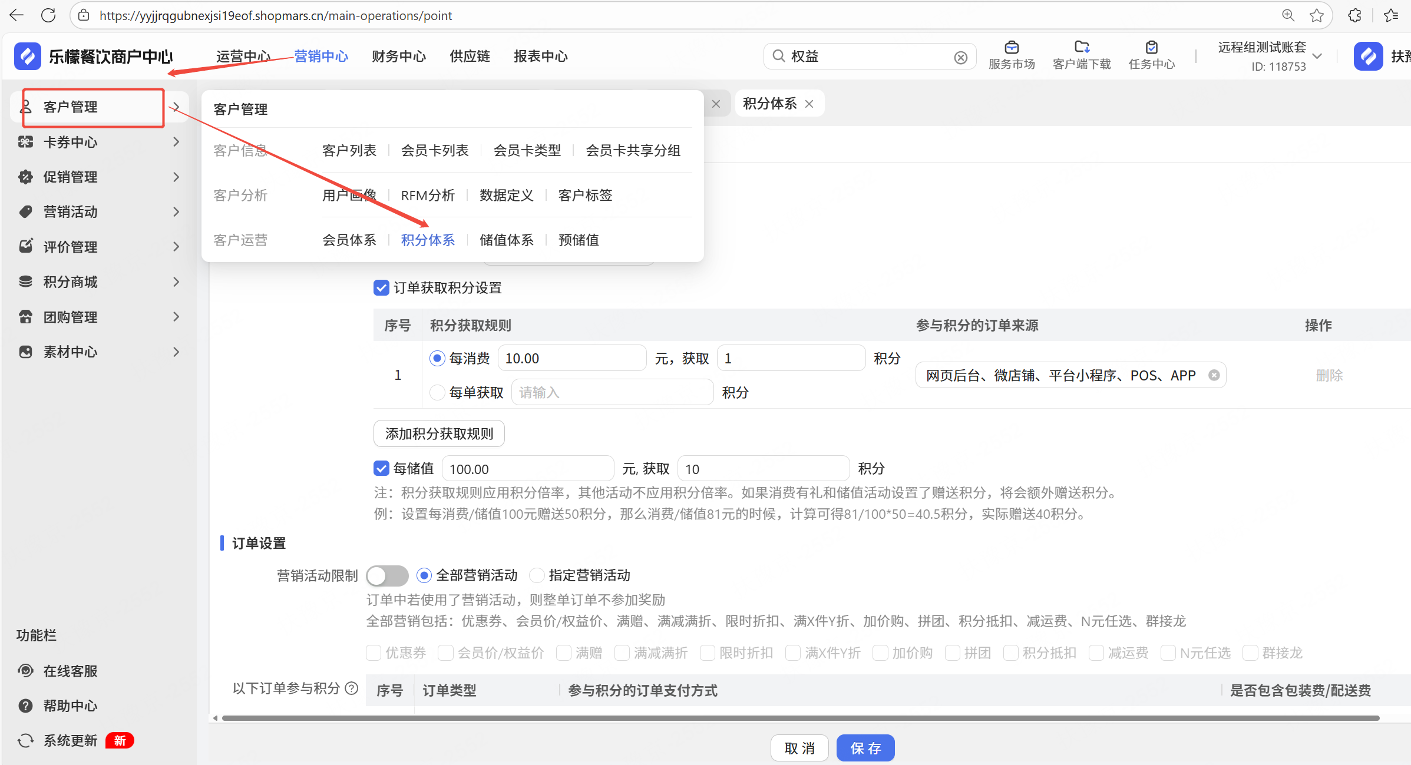Click the blue 保存 button

865,748
